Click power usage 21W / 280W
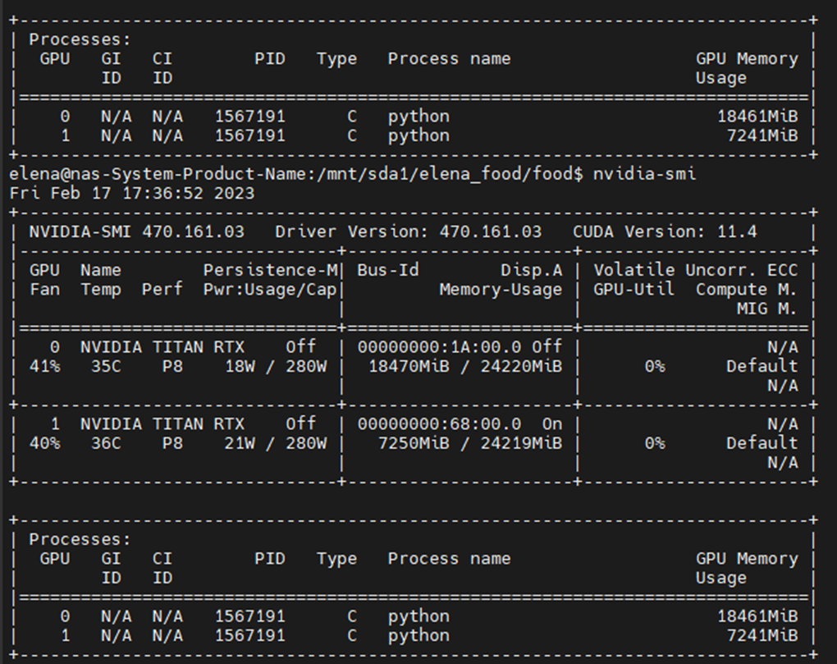This screenshot has height=664, width=837. [x=276, y=443]
